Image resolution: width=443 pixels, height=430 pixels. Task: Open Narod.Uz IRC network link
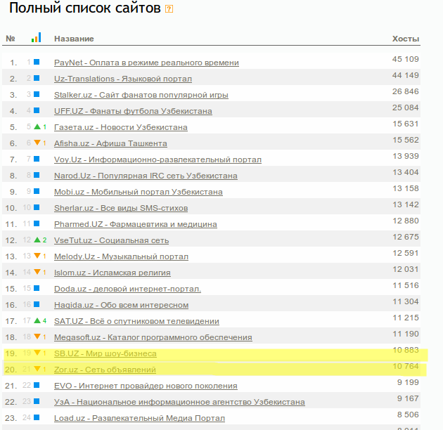[146, 176]
